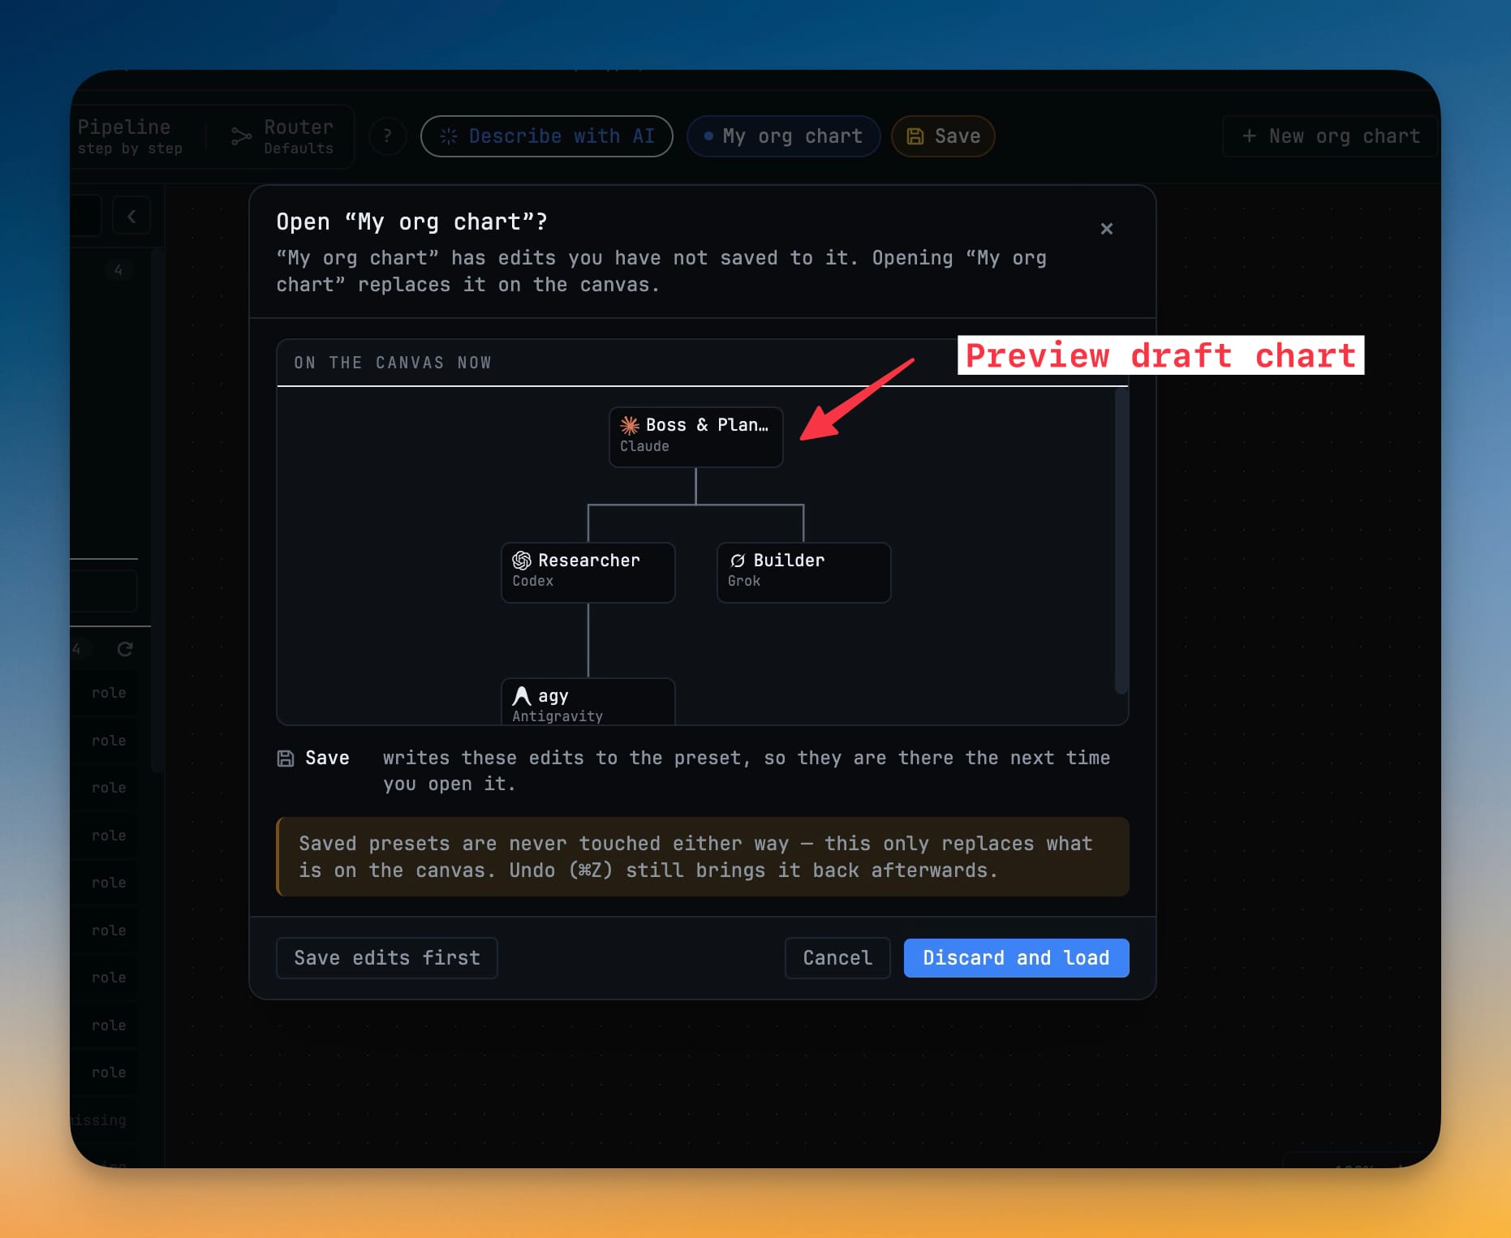Select the Researcher Codex node
1511x1238 pixels.
coord(588,572)
